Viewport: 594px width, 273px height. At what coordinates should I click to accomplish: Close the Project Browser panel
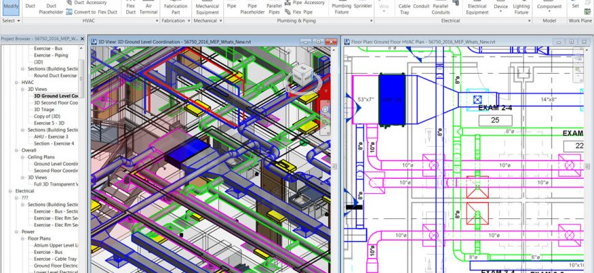pyautogui.click(x=82, y=40)
